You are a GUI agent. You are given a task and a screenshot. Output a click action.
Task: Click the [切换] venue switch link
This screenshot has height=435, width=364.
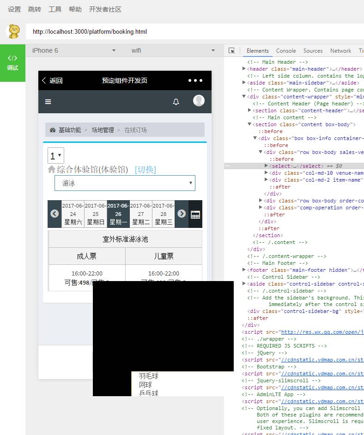(x=145, y=170)
